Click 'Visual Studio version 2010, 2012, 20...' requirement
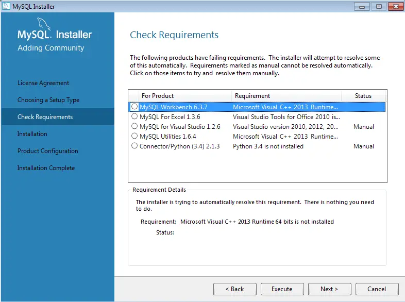This screenshot has height=302, width=405. coord(285,127)
